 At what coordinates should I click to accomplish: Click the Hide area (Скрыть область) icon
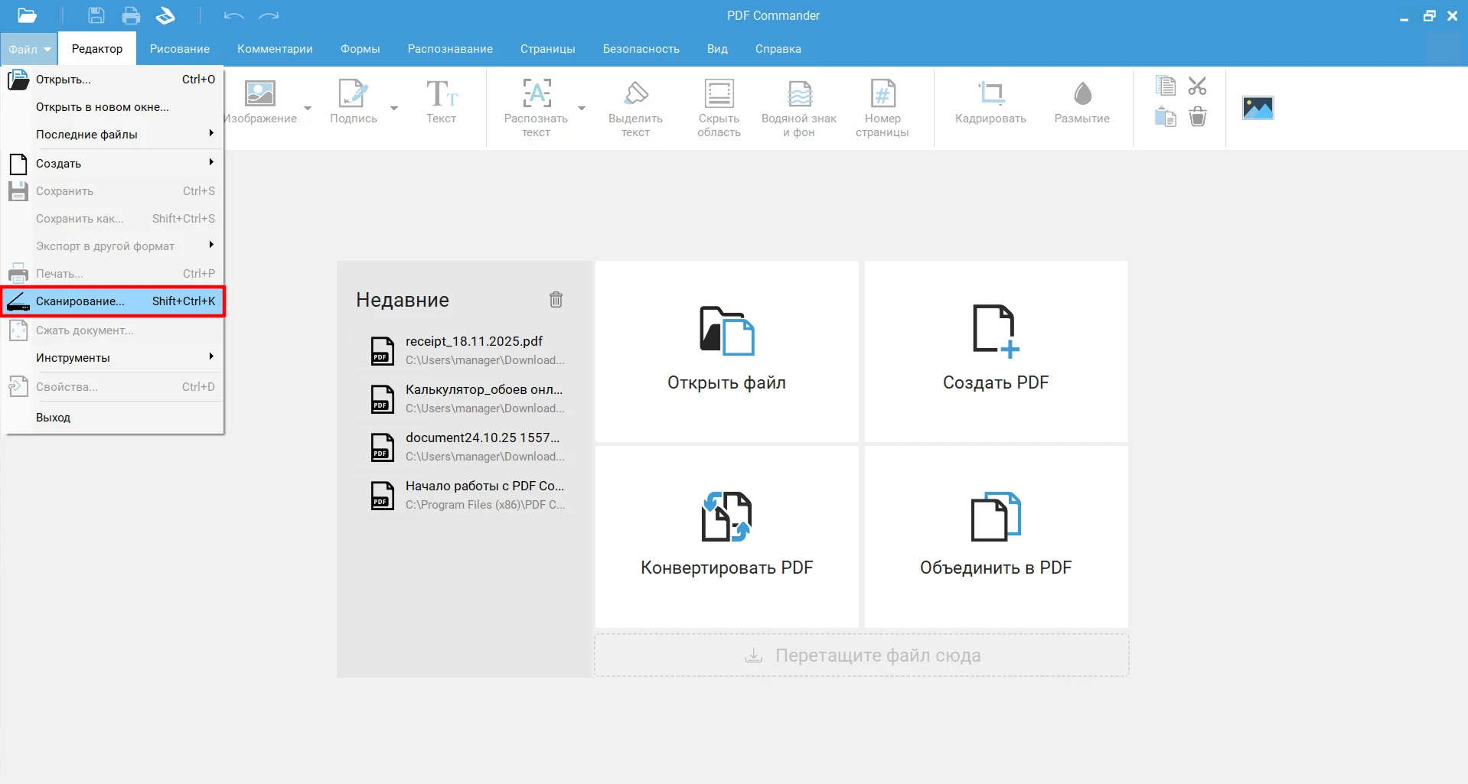point(719,94)
